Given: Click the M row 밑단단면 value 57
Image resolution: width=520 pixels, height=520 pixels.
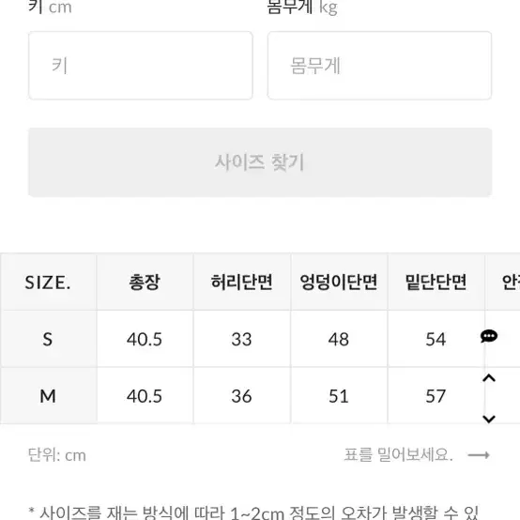Looking at the screenshot, I should click(x=436, y=396).
